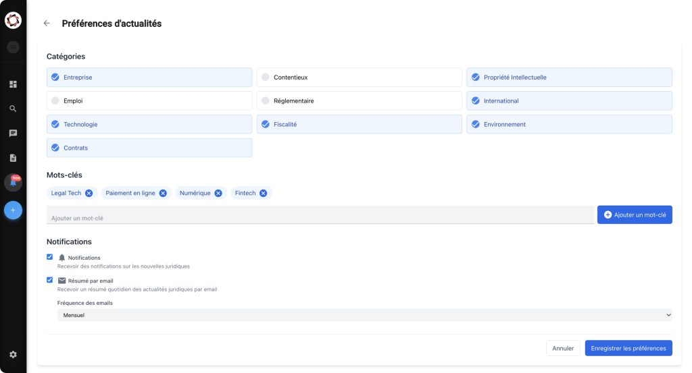The image size is (692, 373).
Task: Select the Emploi category
Action: tap(149, 101)
